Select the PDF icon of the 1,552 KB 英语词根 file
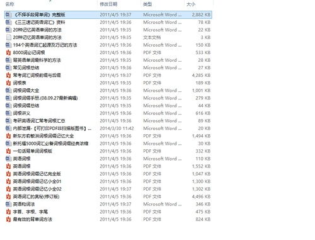The height and width of the screenshot is (240, 315). tap(8, 166)
